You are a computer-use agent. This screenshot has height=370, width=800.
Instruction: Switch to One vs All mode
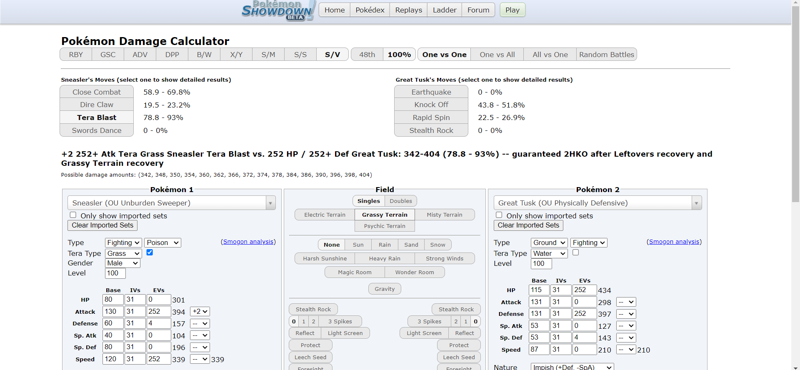point(497,55)
